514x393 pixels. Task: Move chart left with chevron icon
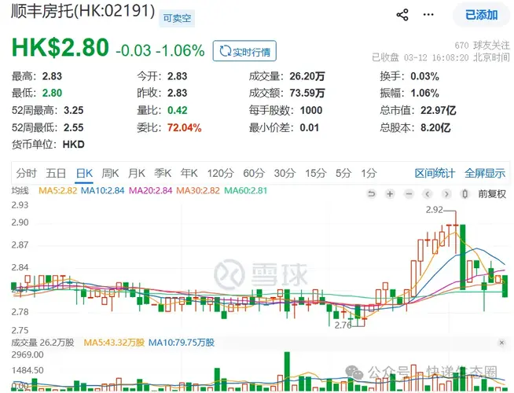[427, 194]
